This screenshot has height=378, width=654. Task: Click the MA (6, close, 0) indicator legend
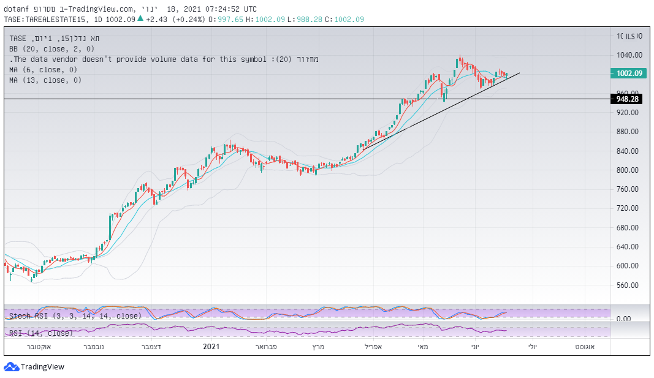coord(43,70)
